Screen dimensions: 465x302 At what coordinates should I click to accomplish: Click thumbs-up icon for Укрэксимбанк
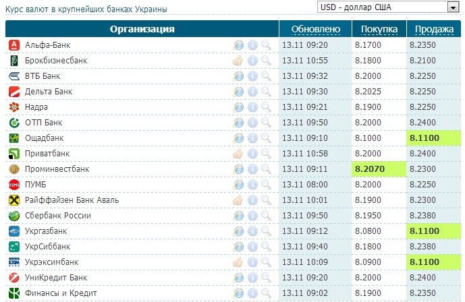(x=238, y=262)
